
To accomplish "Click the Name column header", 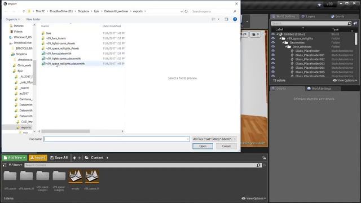I will 45,26.
